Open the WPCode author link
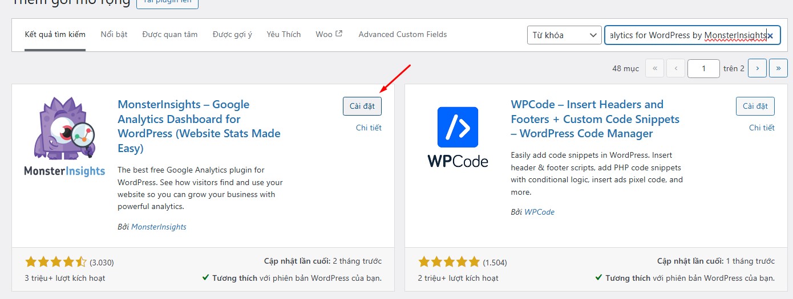793x299 pixels. (539, 212)
